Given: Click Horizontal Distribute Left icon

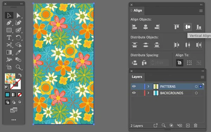Looking at the screenshot, I should [177, 45].
